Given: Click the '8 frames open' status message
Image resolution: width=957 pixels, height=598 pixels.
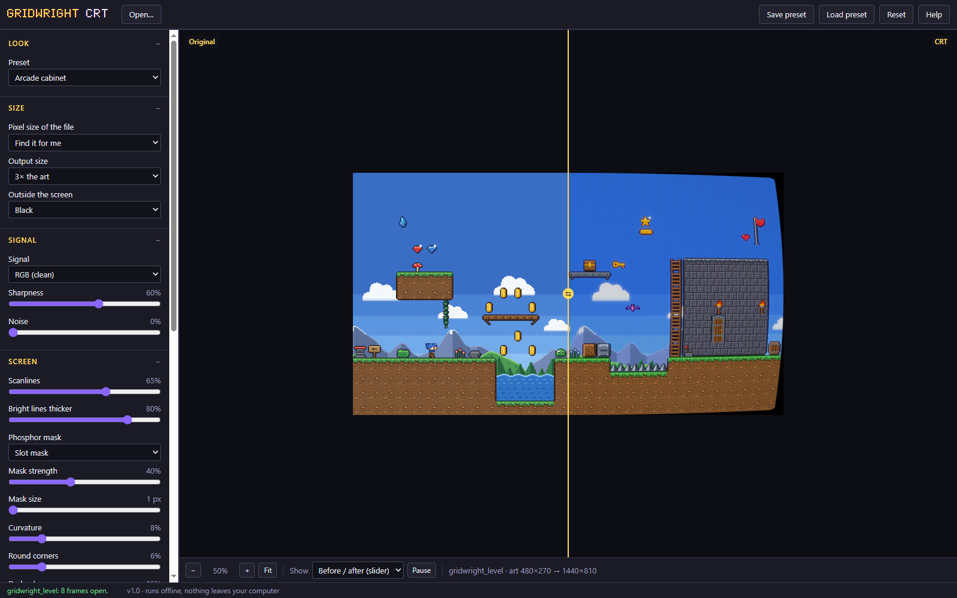Looking at the screenshot, I should point(57,591).
